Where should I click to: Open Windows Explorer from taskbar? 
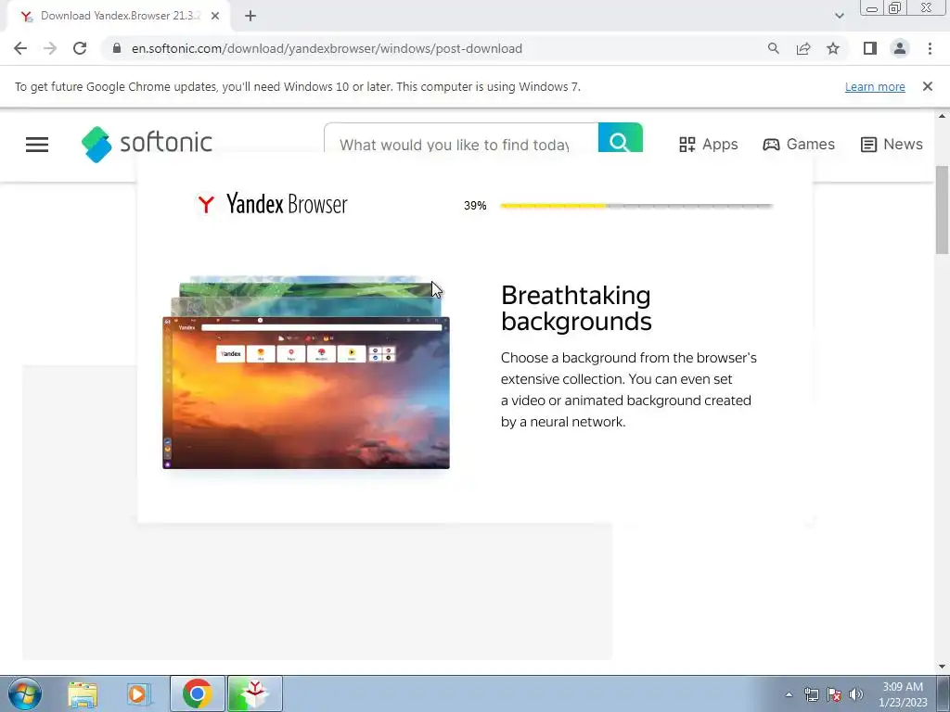(x=83, y=693)
